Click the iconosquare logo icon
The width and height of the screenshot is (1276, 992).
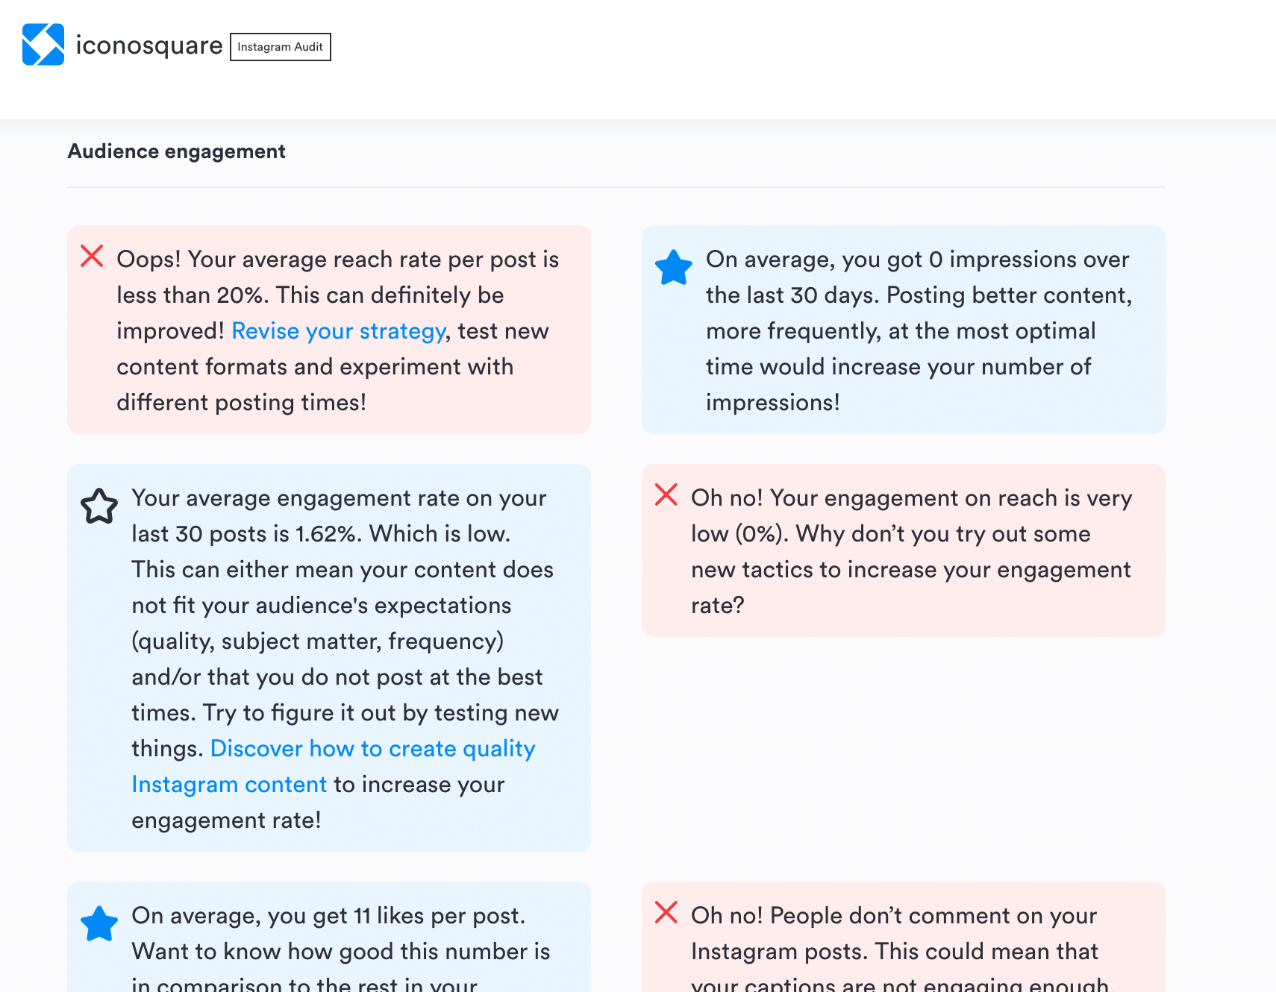43,45
